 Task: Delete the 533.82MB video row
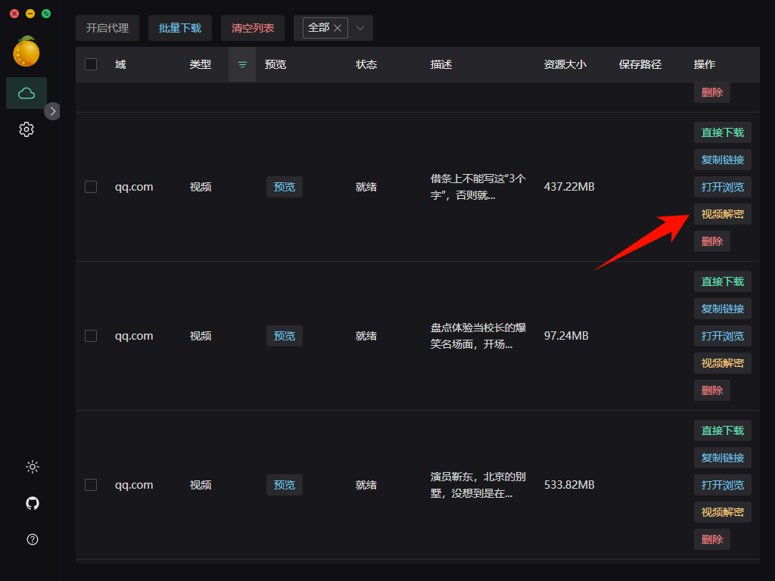click(x=712, y=539)
